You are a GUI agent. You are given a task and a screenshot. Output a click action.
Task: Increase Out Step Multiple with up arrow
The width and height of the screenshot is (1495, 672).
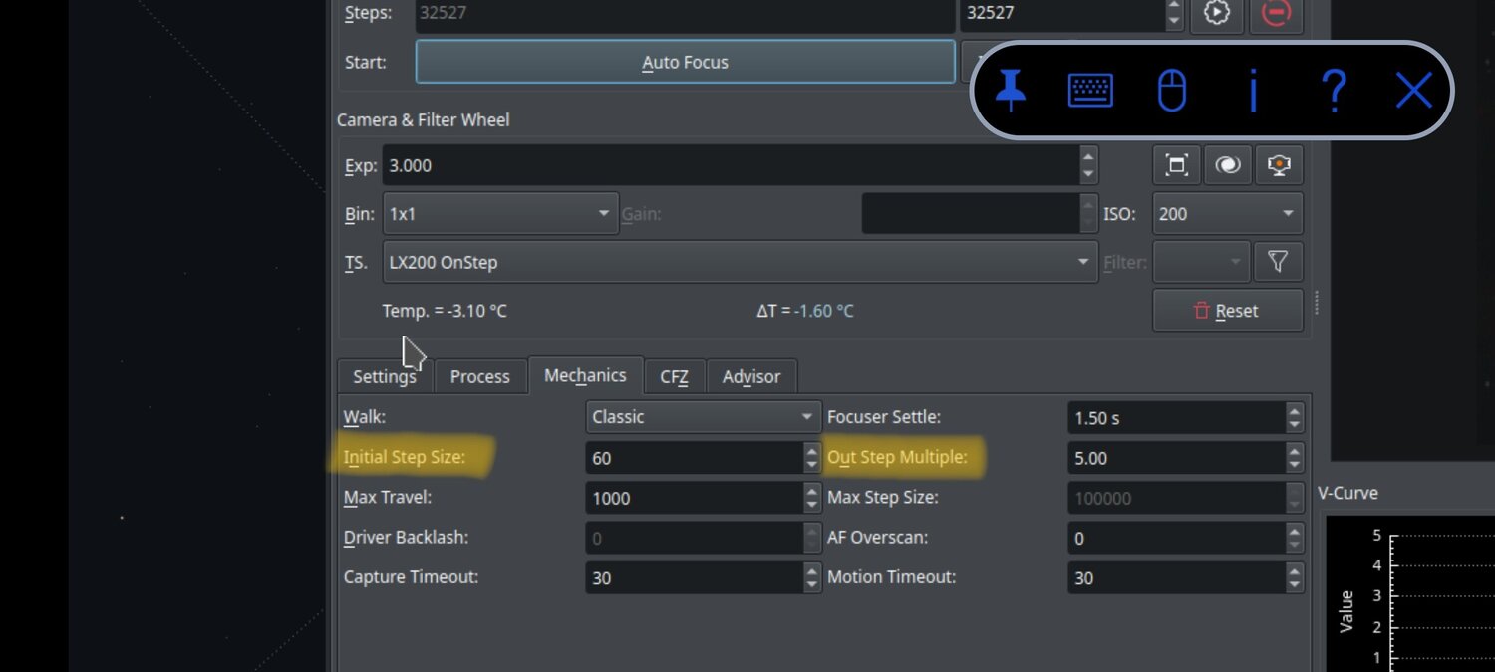pyautogui.click(x=1294, y=450)
